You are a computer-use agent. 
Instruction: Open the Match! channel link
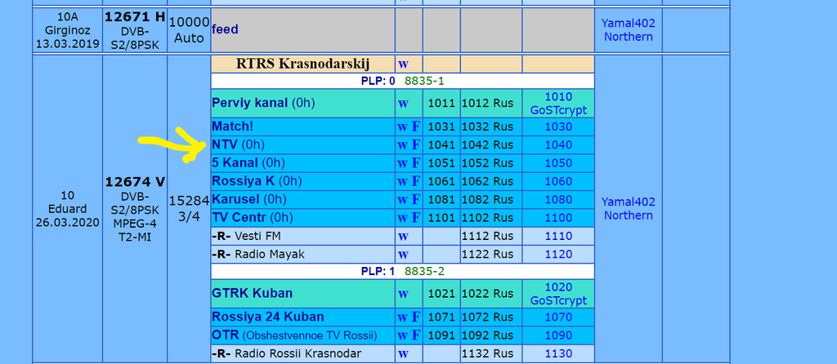pyautogui.click(x=232, y=127)
